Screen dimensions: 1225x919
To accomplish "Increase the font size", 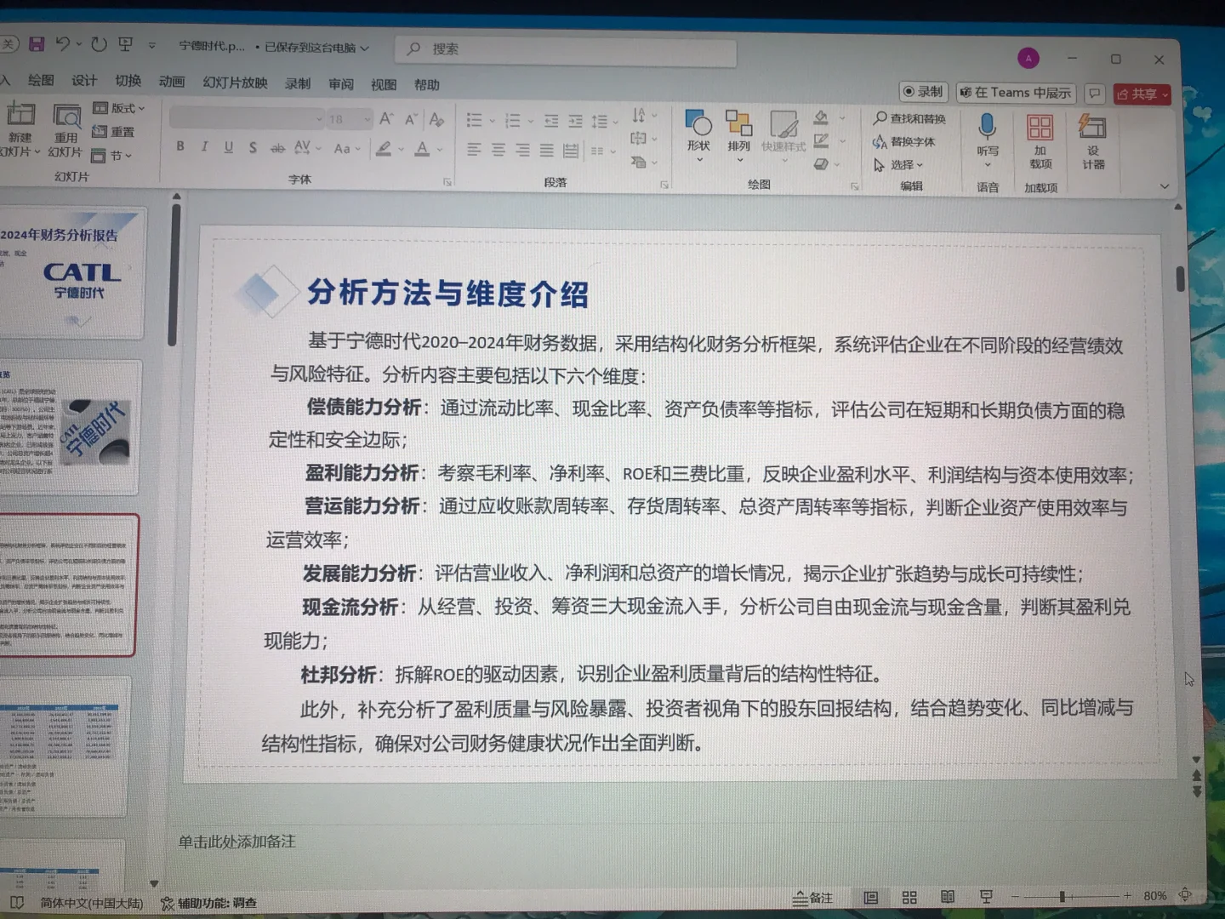I will coord(386,119).
